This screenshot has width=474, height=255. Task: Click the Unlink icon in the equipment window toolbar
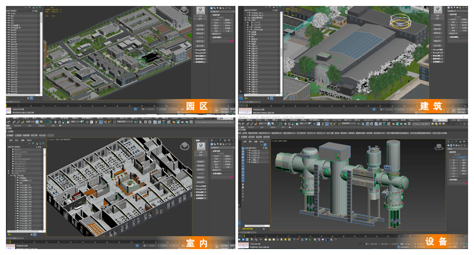pyautogui.click(x=252, y=124)
